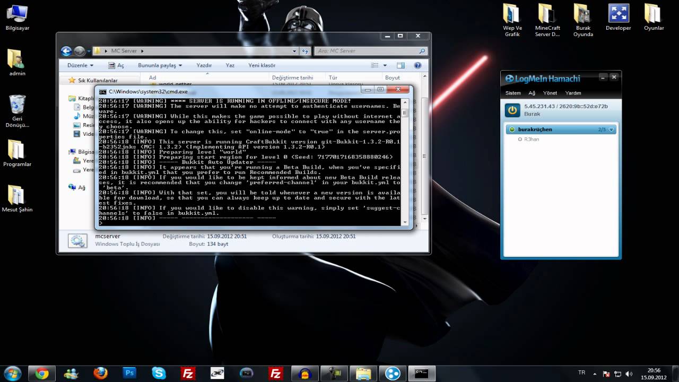The height and width of the screenshot is (382, 679).
Task: Open the Yönet menu in Hamachi
Action: pos(550,93)
